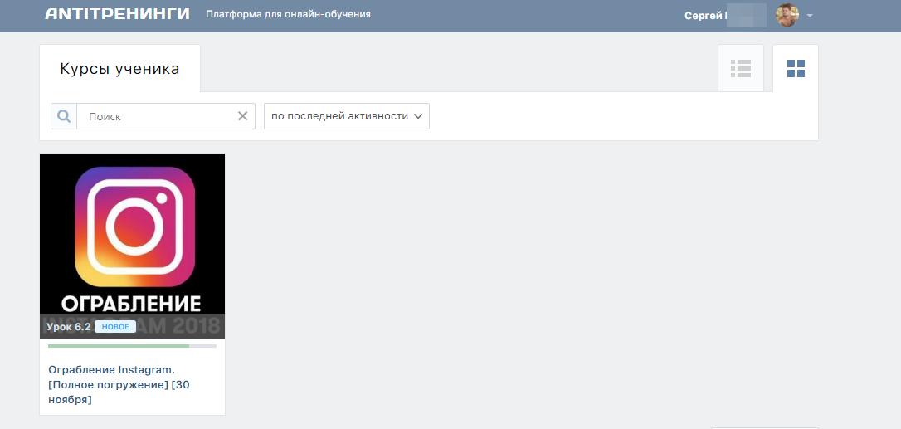Focus the Поиск search input field
Image resolution: width=901 pixels, height=429 pixels.
point(158,116)
